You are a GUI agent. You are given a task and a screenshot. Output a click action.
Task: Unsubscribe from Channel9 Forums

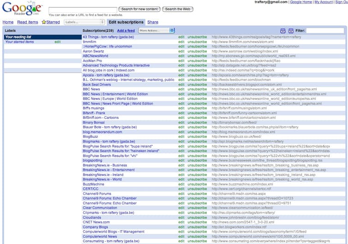point(197,193)
